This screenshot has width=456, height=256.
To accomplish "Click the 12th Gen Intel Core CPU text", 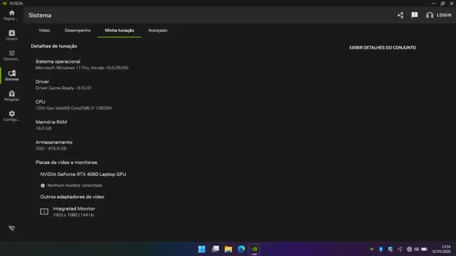I will [x=74, y=108].
